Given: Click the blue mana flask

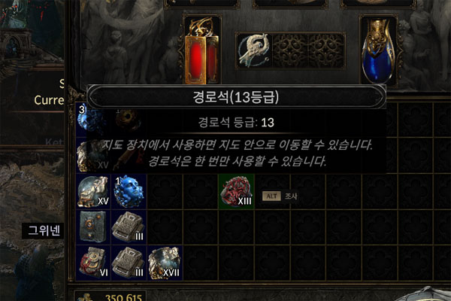Looking at the screenshot, I should pyautogui.click(x=378, y=51).
